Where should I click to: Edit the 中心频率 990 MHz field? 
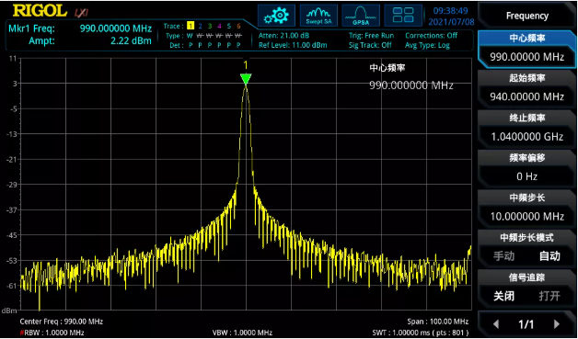point(526,49)
